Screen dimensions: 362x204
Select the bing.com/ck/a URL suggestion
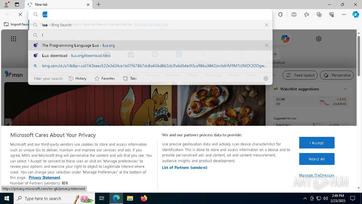[x=150, y=66]
